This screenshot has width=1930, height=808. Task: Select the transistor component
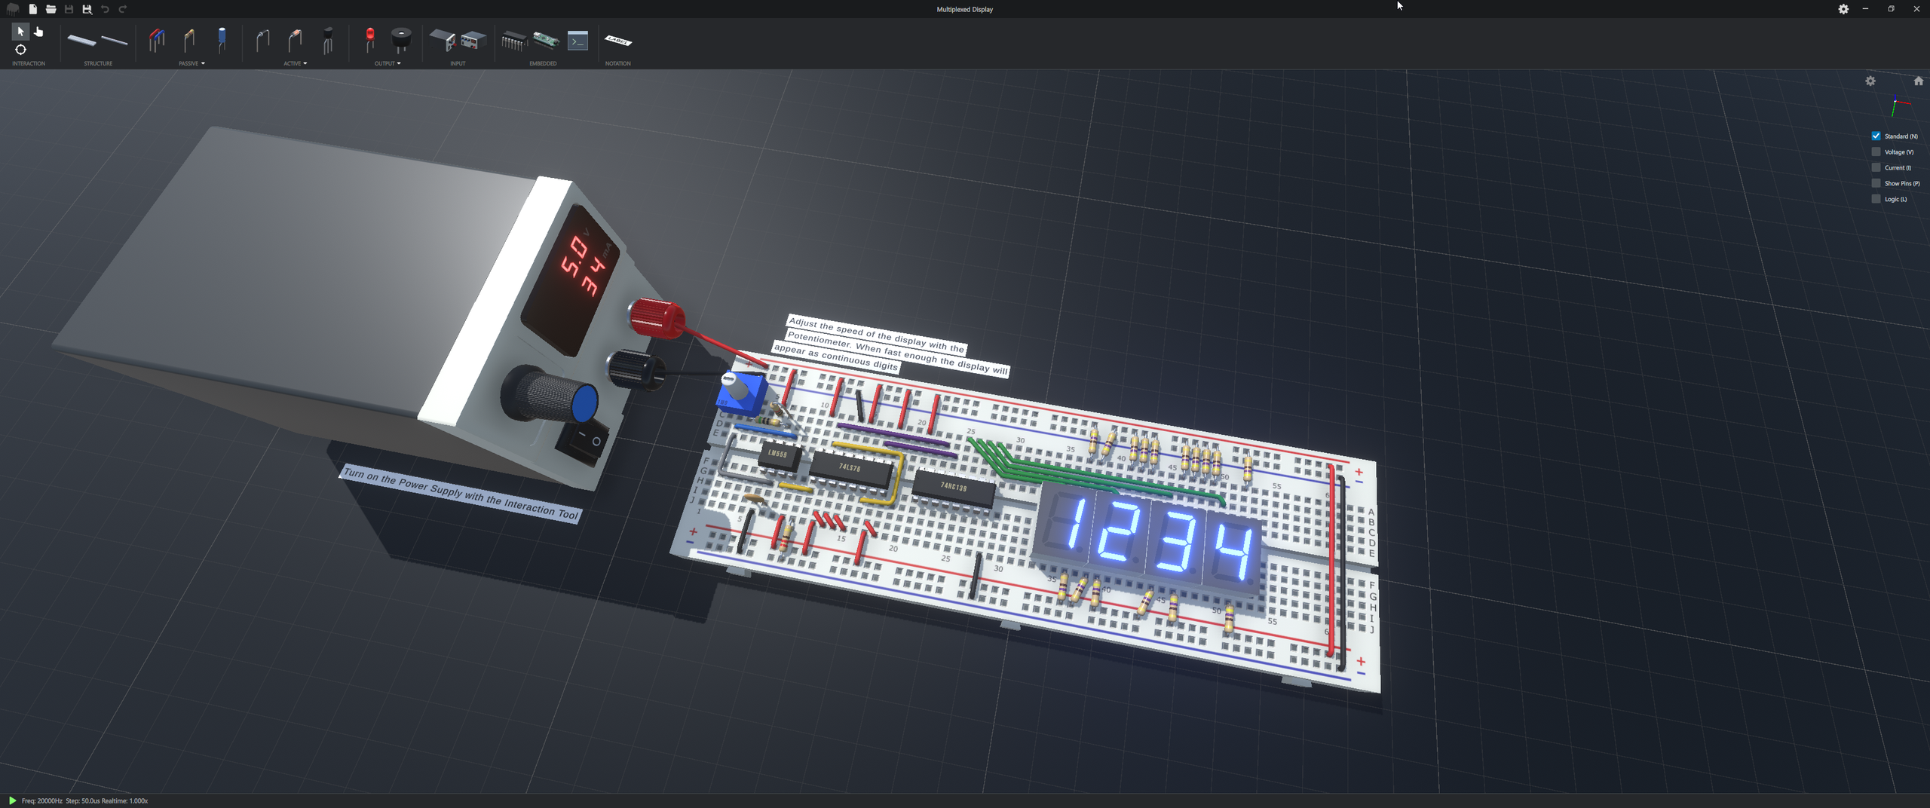(327, 41)
